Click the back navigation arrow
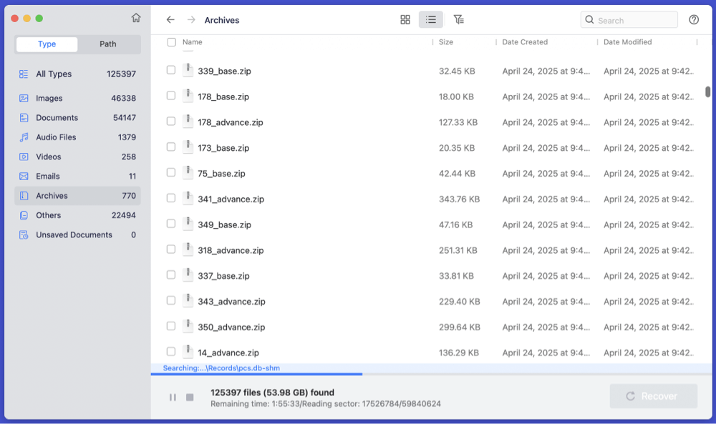This screenshot has width=716, height=424. tap(170, 19)
